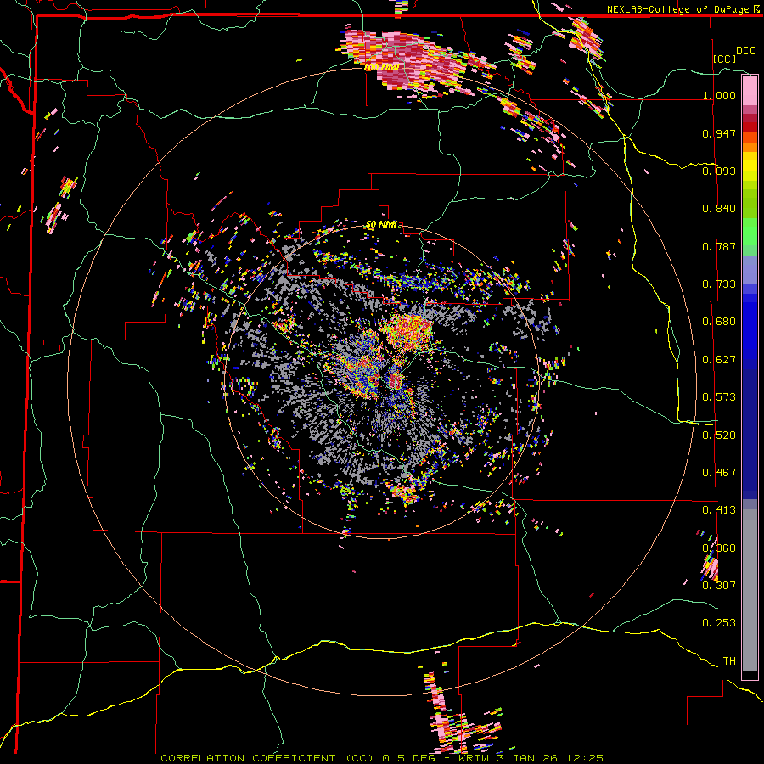
Task: Select the DCC label above the color bar
Action: pyautogui.click(x=745, y=51)
